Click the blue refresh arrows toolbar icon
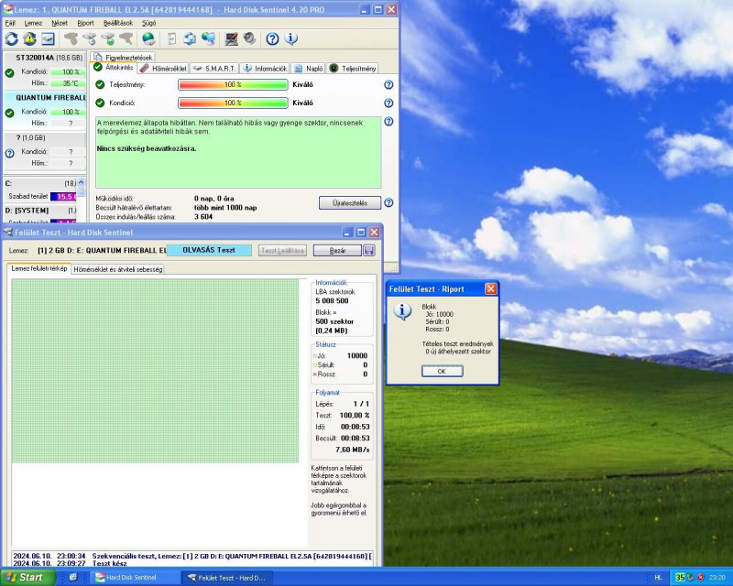 tap(12, 38)
